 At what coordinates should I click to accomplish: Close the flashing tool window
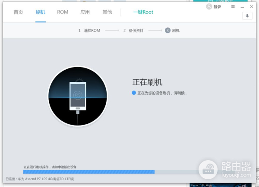[x=251, y=6]
